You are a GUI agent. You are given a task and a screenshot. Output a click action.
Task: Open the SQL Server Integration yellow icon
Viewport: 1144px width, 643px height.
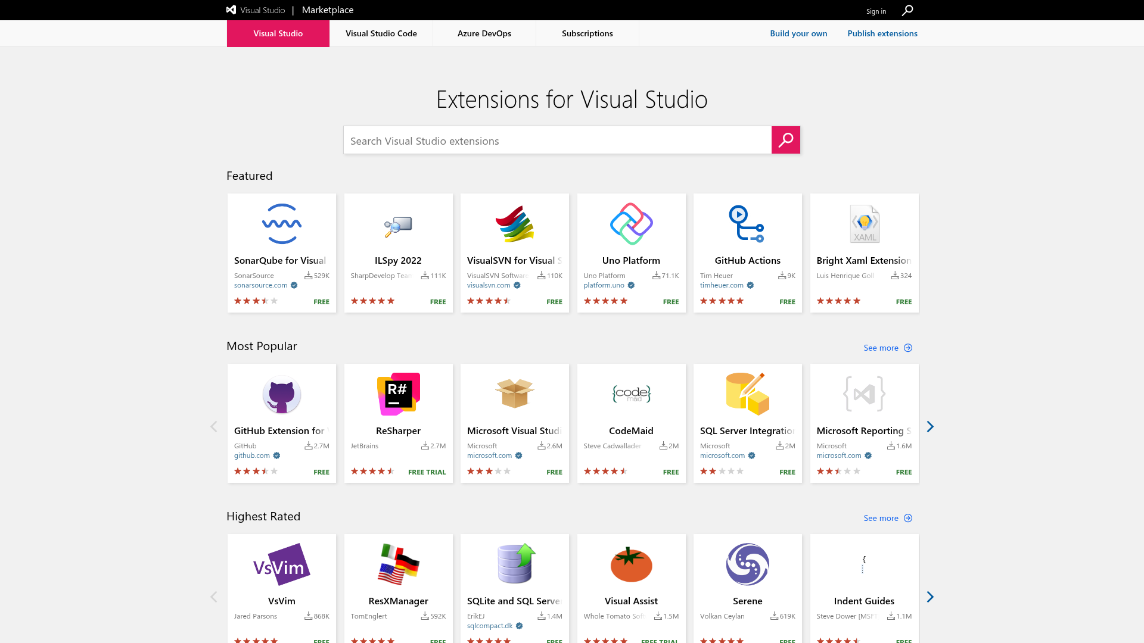[x=747, y=394]
